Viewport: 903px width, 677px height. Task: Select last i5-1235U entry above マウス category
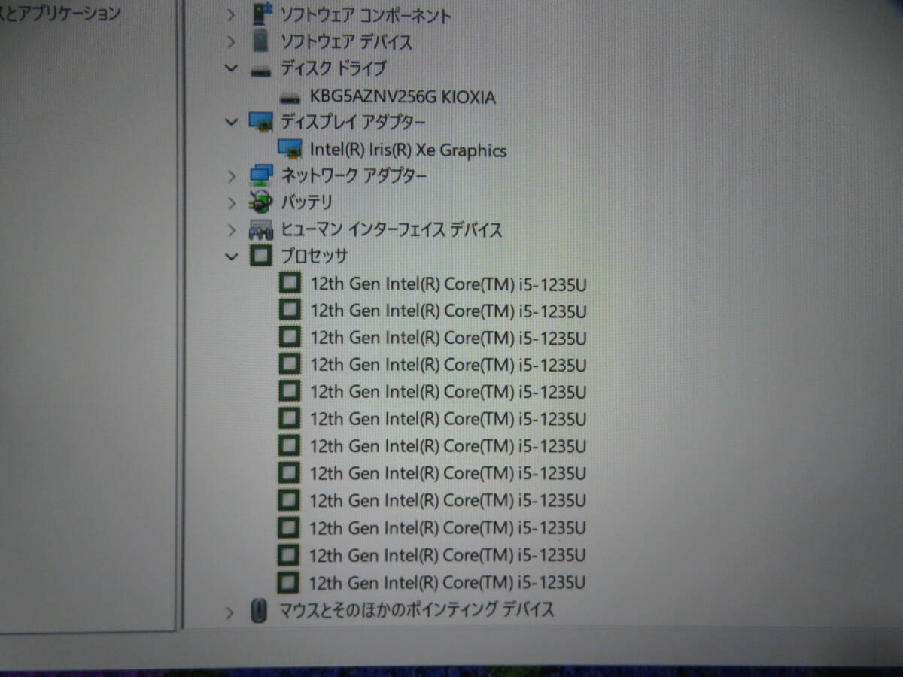click(448, 581)
